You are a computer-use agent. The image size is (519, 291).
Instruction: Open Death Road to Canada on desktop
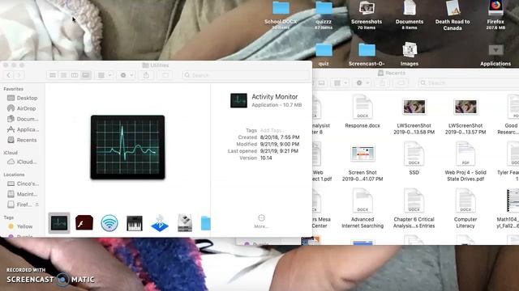point(453,15)
